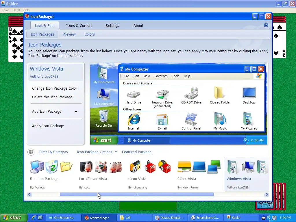The width and height of the screenshot is (296, 222).
Task: Click the category grid icon beside Filter By Category
Action: point(31,152)
